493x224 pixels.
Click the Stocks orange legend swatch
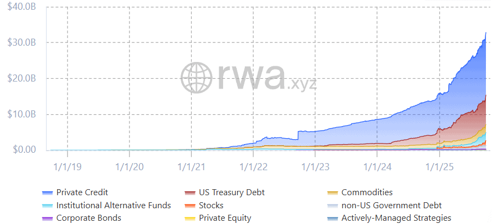coord(190,206)
